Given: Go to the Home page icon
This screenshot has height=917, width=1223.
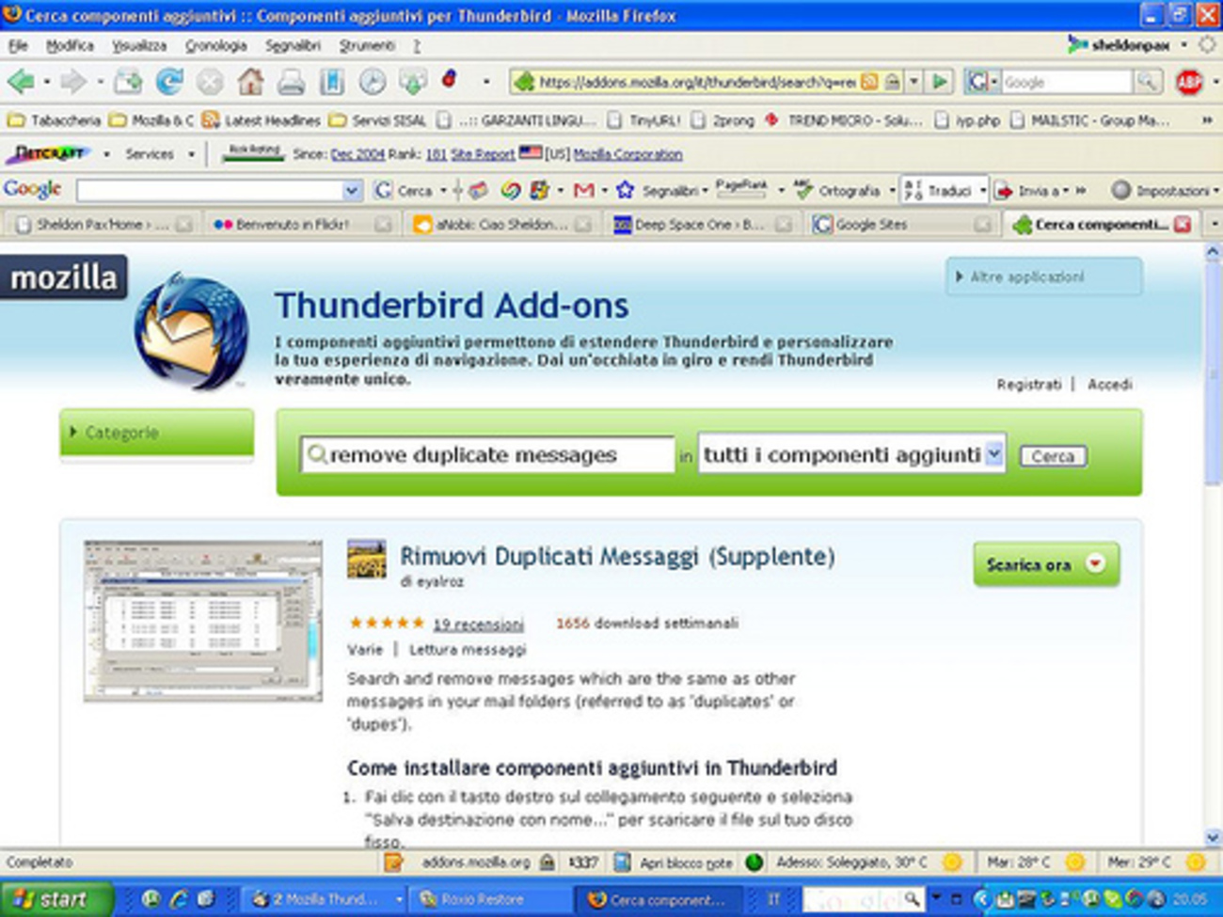Looking at the screenshot, I should point(250,83).
